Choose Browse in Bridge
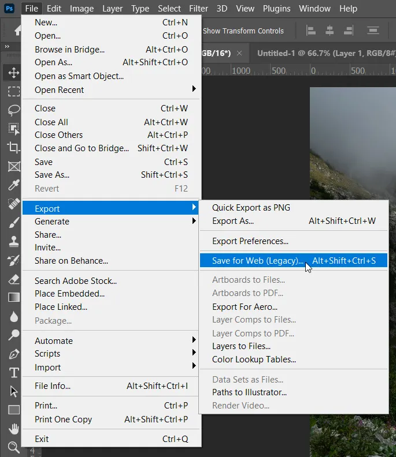 pyautogui.click(x=111, y=50)
